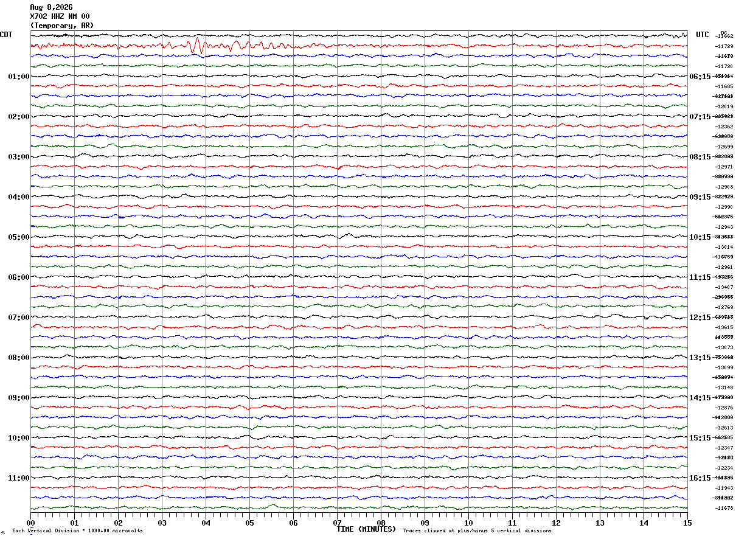
Task: Click the -11678 DC offset value
Action: click(x=724, y=508)
